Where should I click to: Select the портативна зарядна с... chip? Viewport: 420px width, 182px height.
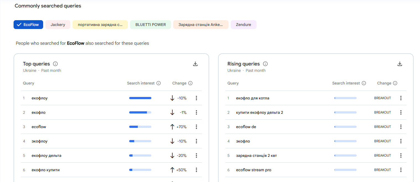tap(100, 25)
